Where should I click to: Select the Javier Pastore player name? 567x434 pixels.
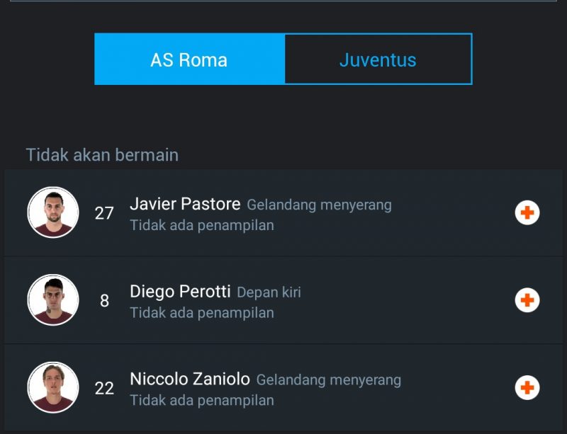click(x=185, y=204)
